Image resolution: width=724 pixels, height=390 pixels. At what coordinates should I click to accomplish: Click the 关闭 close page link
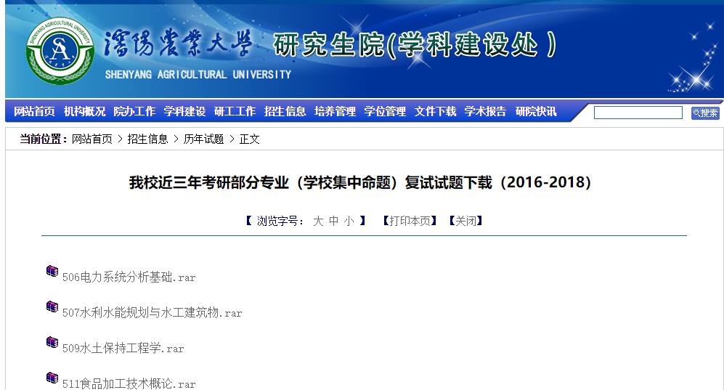(x=465, y=221)
